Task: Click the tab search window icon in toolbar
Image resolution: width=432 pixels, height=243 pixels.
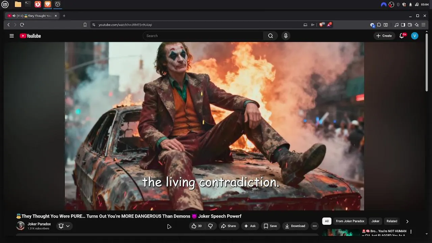Action: (386, 25)
